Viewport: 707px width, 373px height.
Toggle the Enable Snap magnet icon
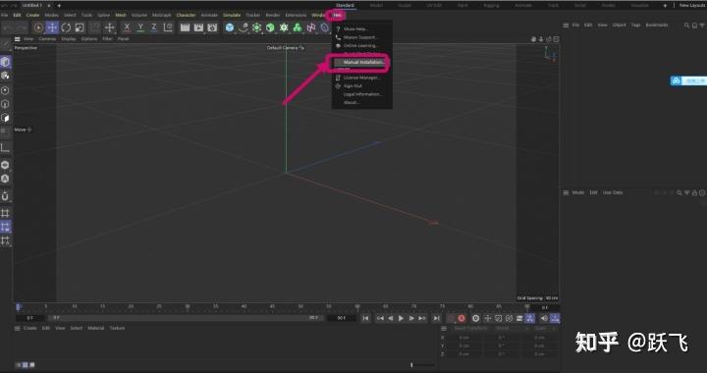[6, 196]
